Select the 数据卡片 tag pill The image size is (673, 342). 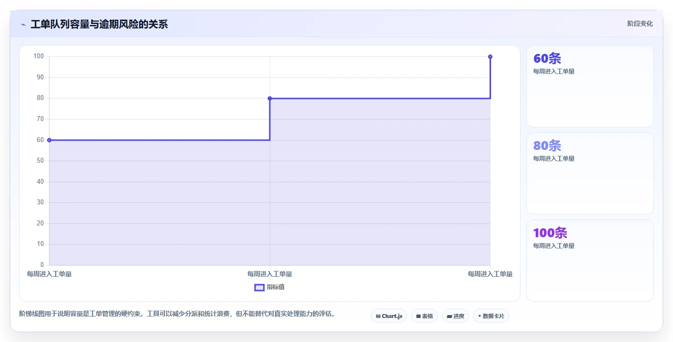coord(491,316)
